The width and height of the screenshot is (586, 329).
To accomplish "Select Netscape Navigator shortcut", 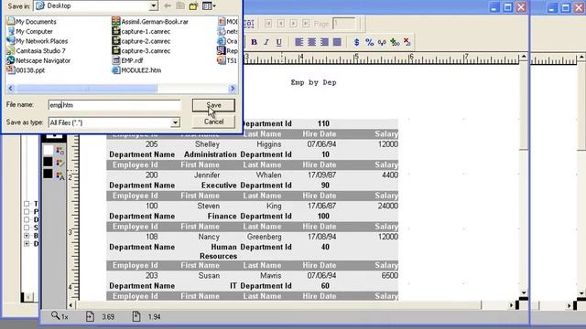I will click(x=38, y=60).
